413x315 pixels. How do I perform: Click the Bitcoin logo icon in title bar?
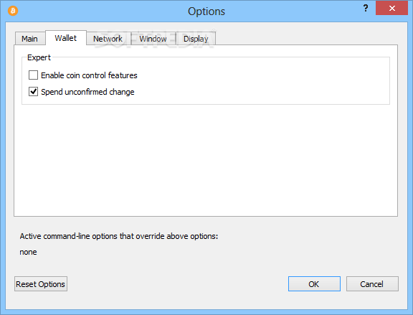coord(13,11)
